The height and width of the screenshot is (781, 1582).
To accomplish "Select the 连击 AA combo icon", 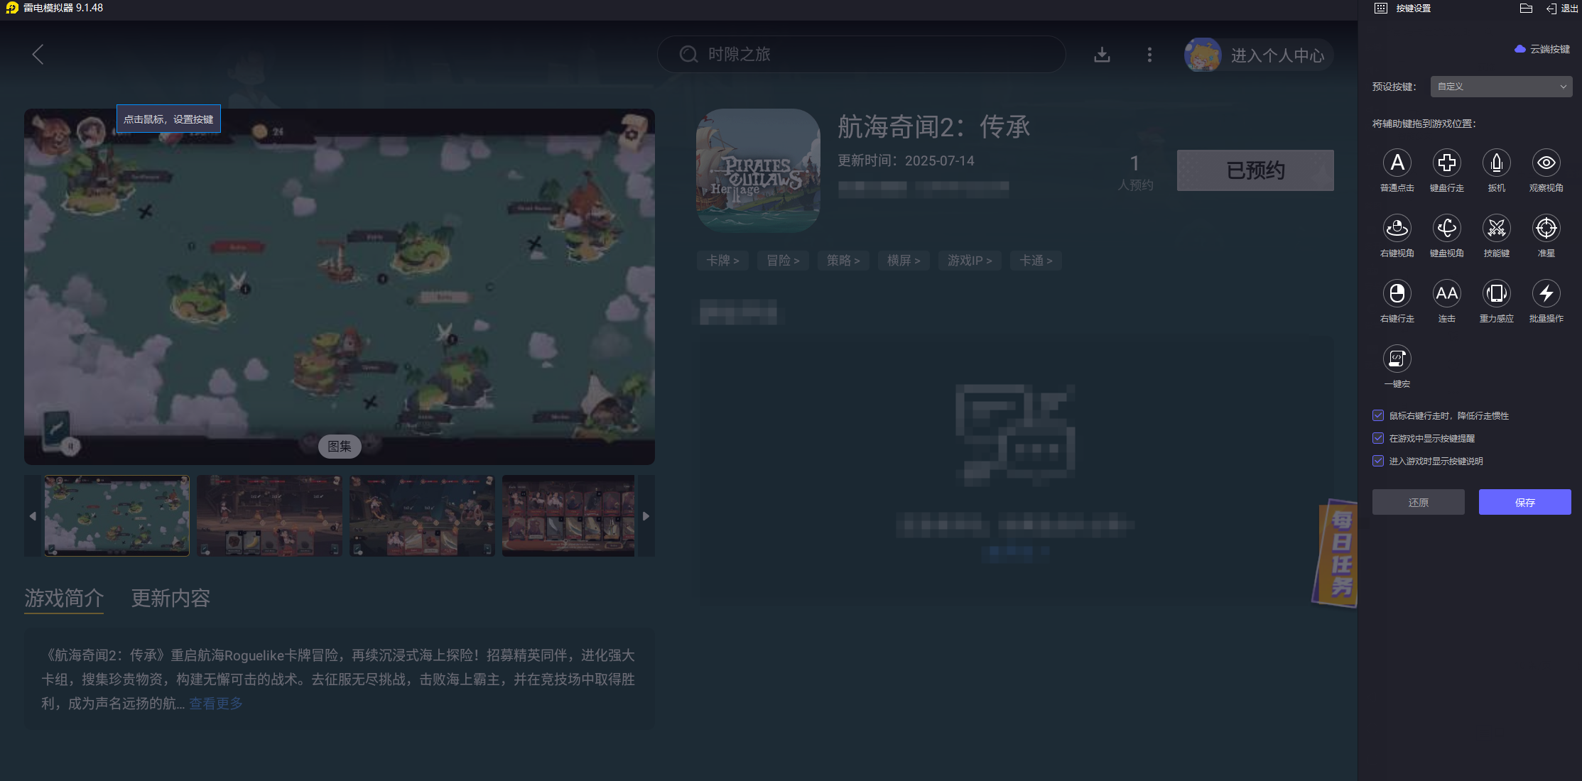I will pyautogui.click(x=1446, y=293).
